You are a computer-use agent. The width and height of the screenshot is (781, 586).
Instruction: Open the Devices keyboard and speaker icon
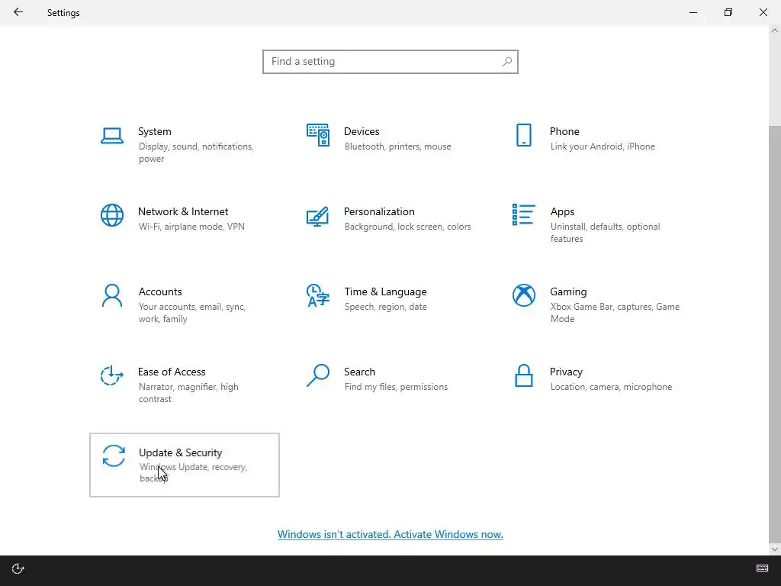click(318, 135)
